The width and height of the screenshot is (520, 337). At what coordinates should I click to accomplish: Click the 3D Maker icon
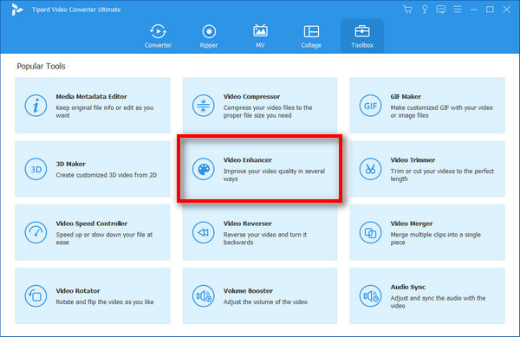click(36, 169)
